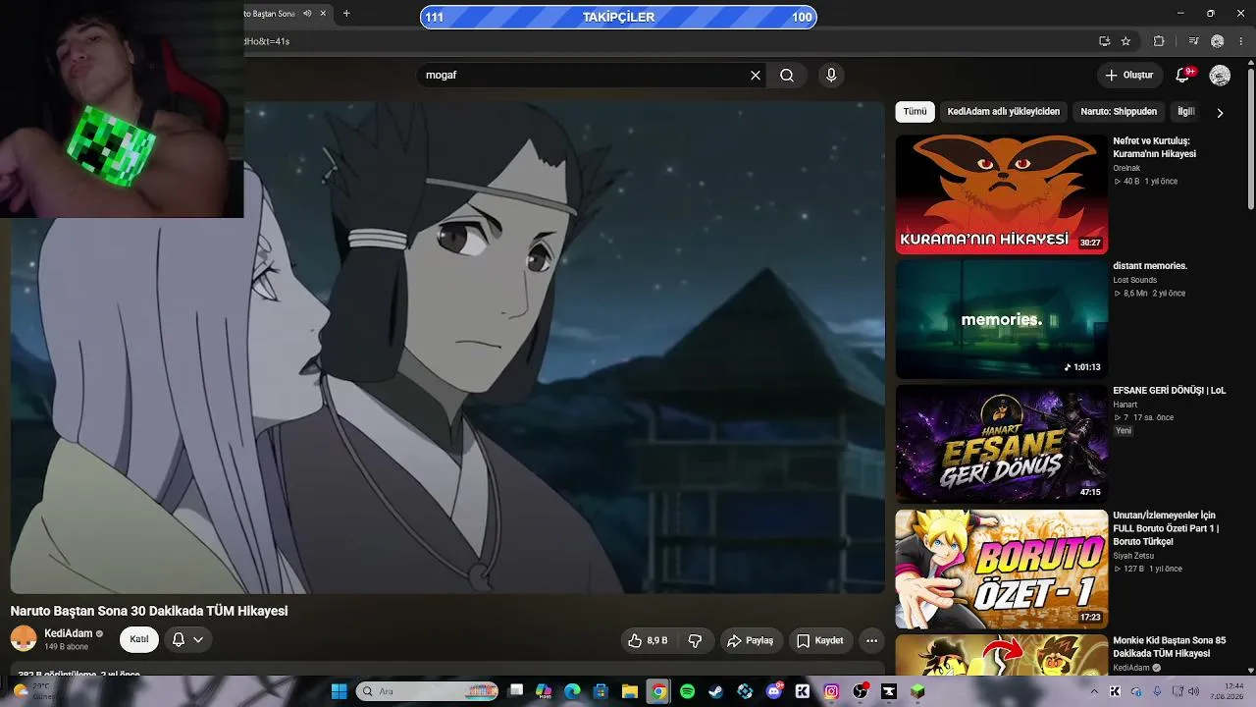1256x707 pixels.
Task: Open the Boruto Özet-1 video thumbnail
Action: point(1001,569)
